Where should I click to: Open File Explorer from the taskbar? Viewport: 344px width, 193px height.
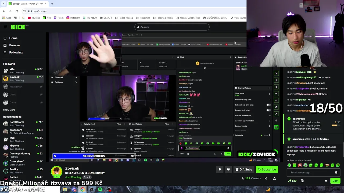(65, 190)
